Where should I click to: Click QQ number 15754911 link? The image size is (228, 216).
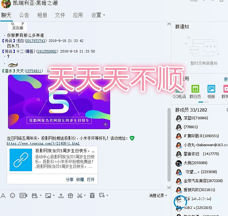(34, 71)
